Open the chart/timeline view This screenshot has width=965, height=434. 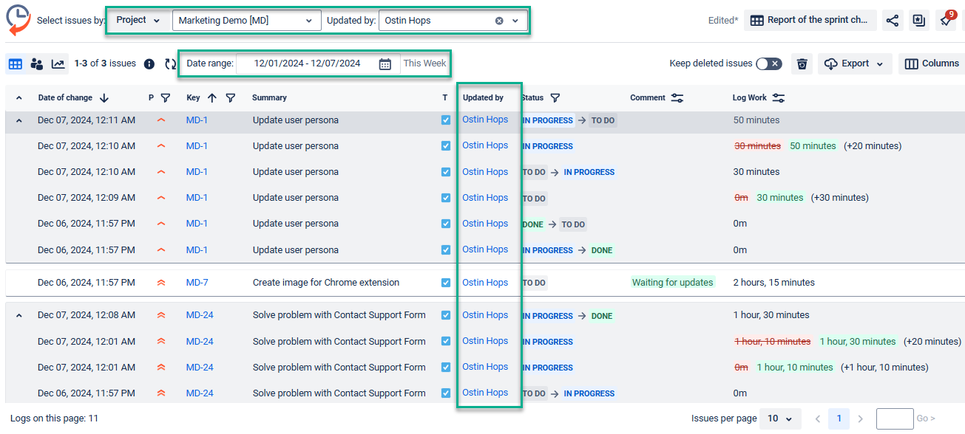point(58,64)
